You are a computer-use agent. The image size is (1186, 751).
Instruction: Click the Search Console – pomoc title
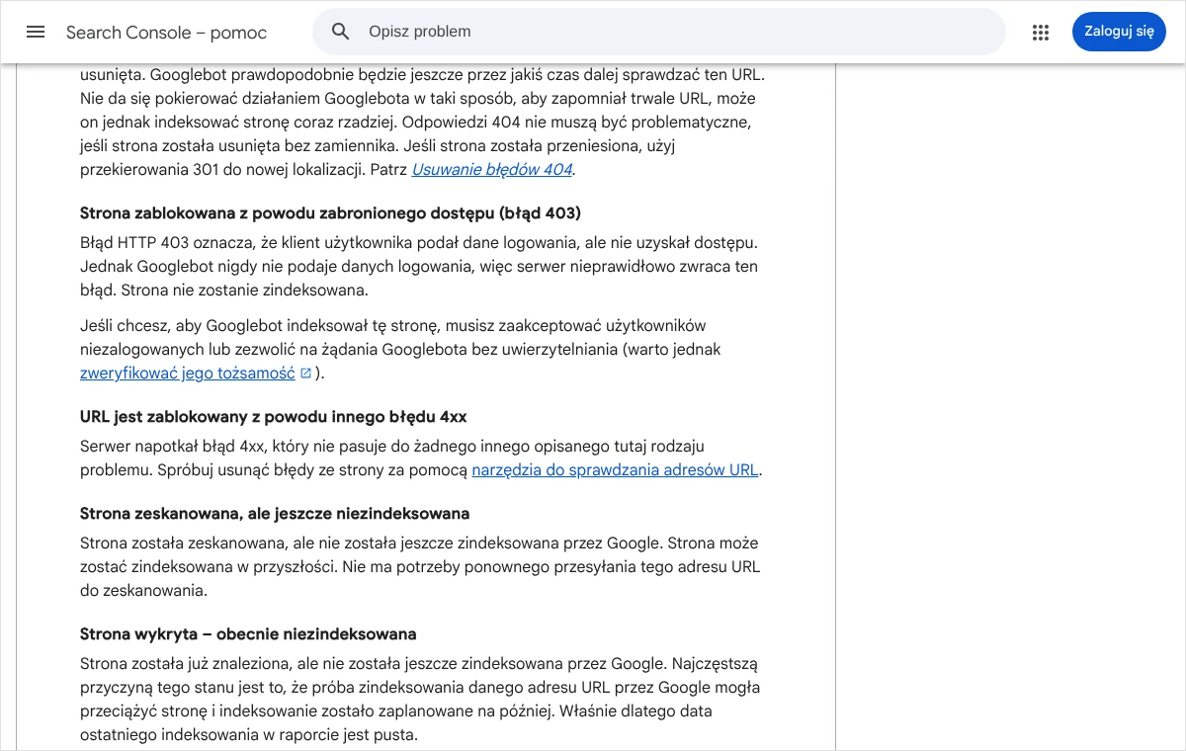166,33
